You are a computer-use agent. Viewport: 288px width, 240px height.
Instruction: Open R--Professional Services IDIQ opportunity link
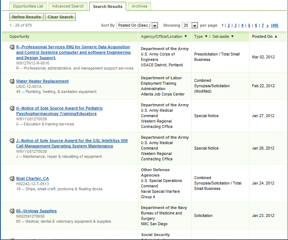tap(73, 52)
